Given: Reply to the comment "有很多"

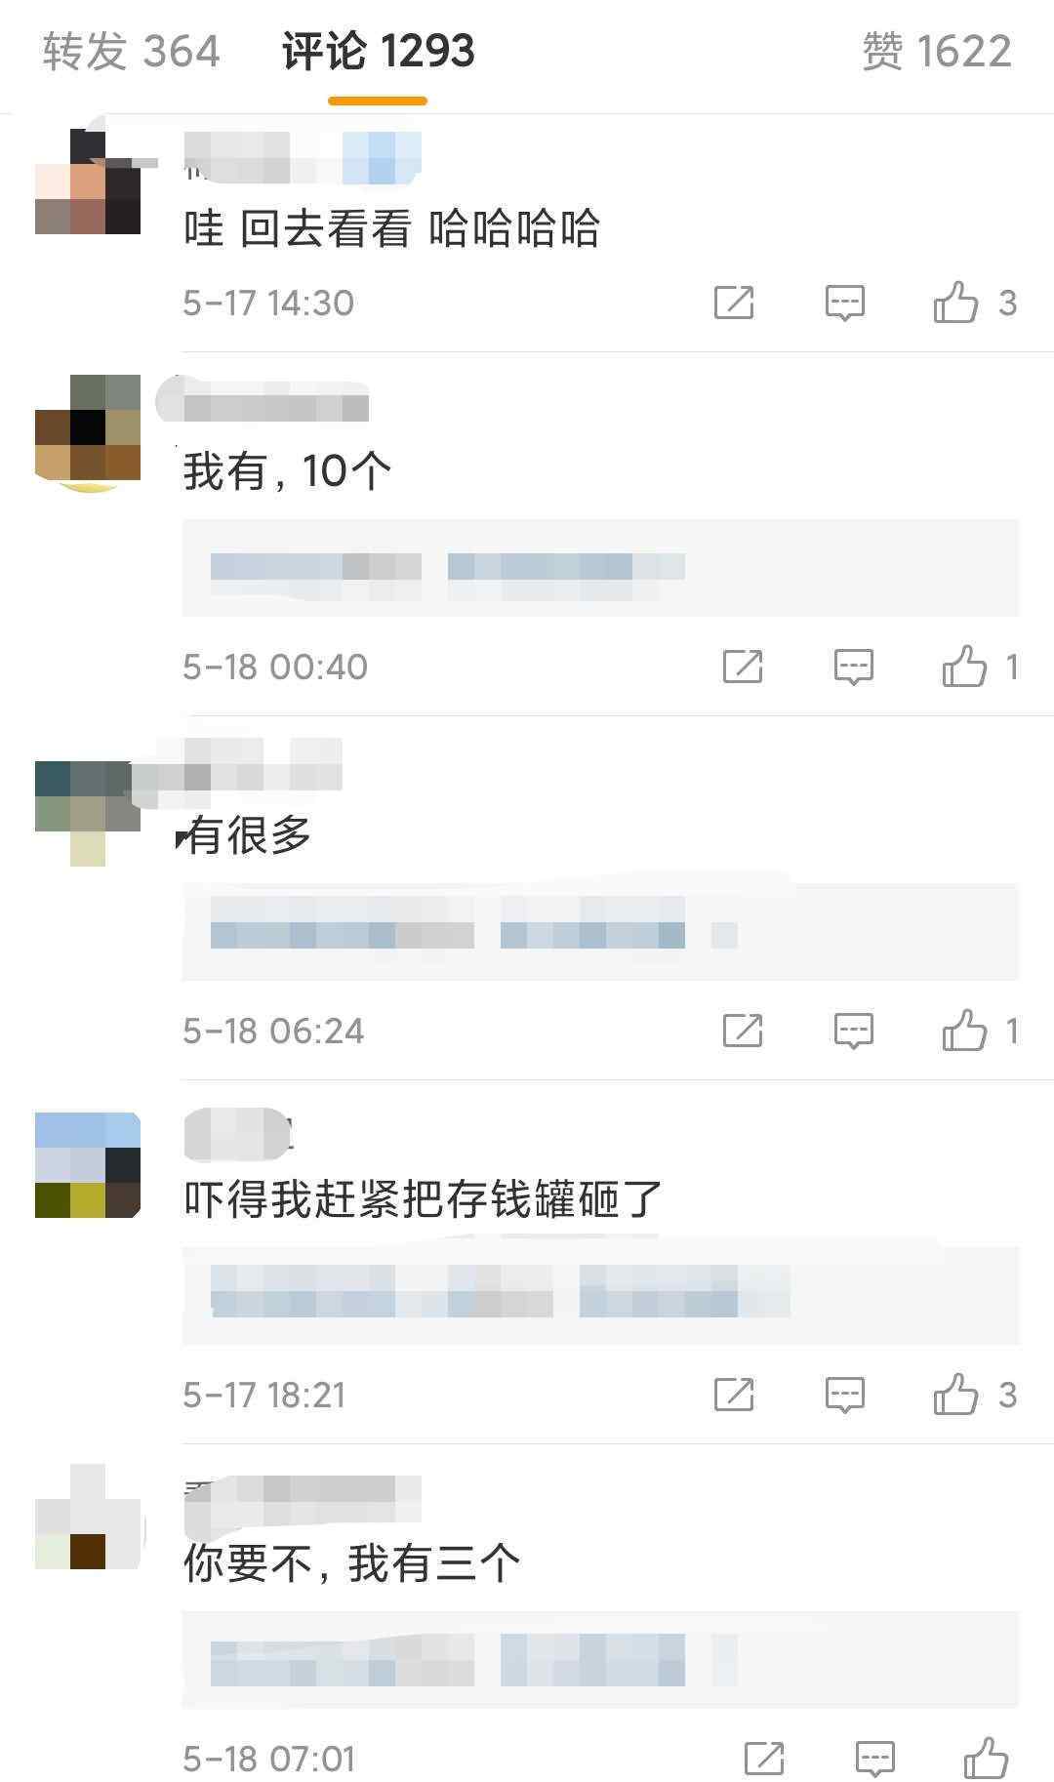Looking at the screenshot, I should pyautogui.click(x=854, y=1031).
